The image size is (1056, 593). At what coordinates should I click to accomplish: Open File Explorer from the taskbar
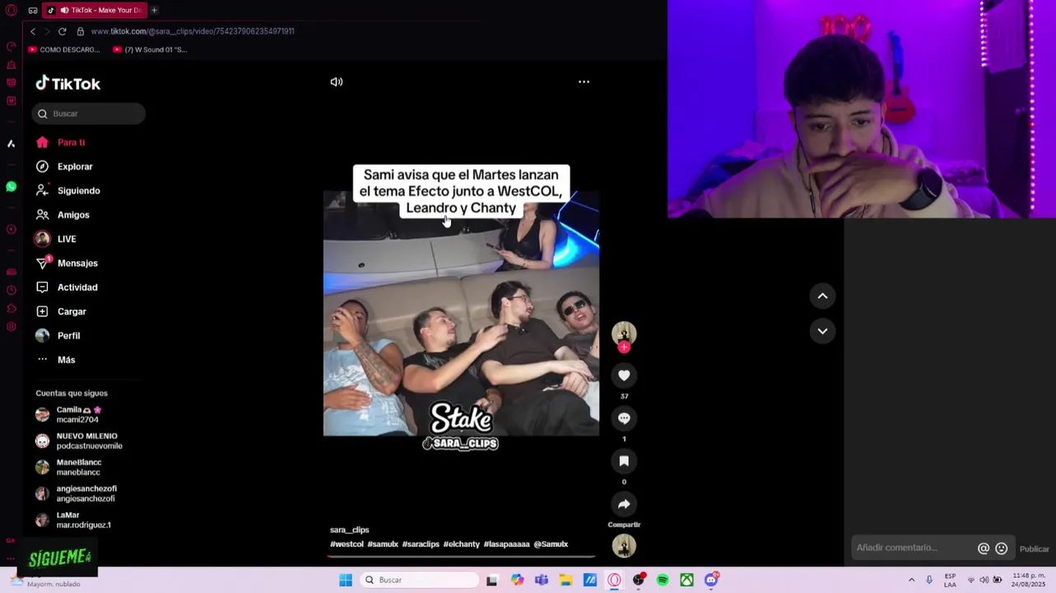[565, 580]
